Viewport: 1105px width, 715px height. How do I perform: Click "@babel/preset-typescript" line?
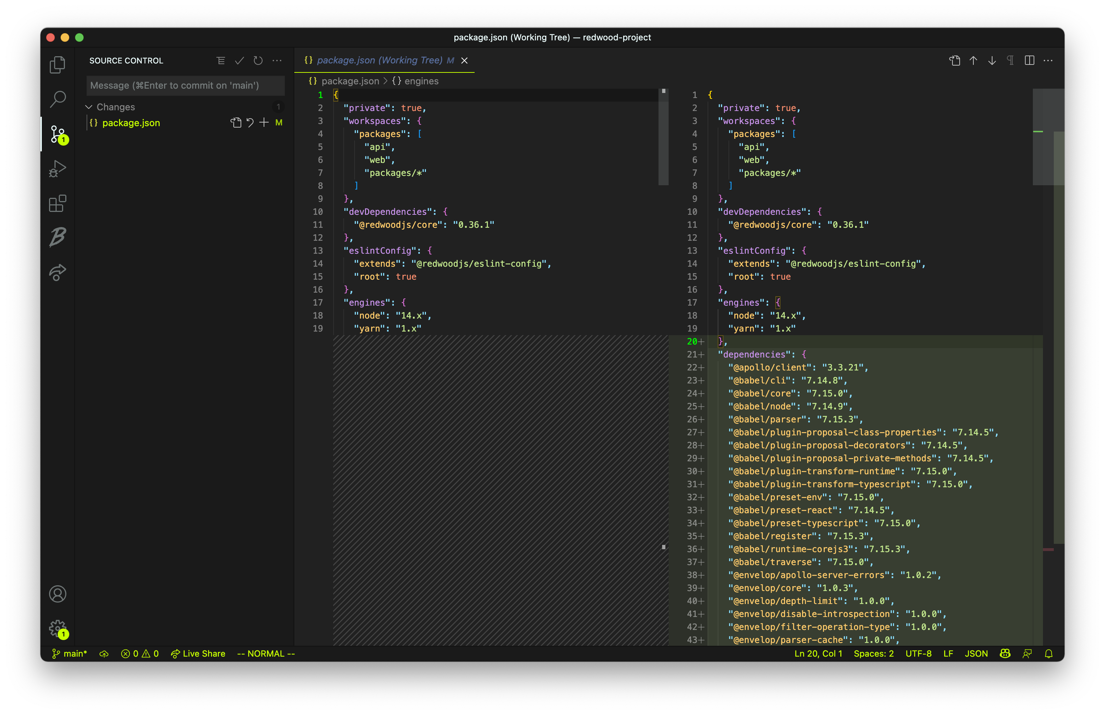pyautogui.click(x=824, y=523)
